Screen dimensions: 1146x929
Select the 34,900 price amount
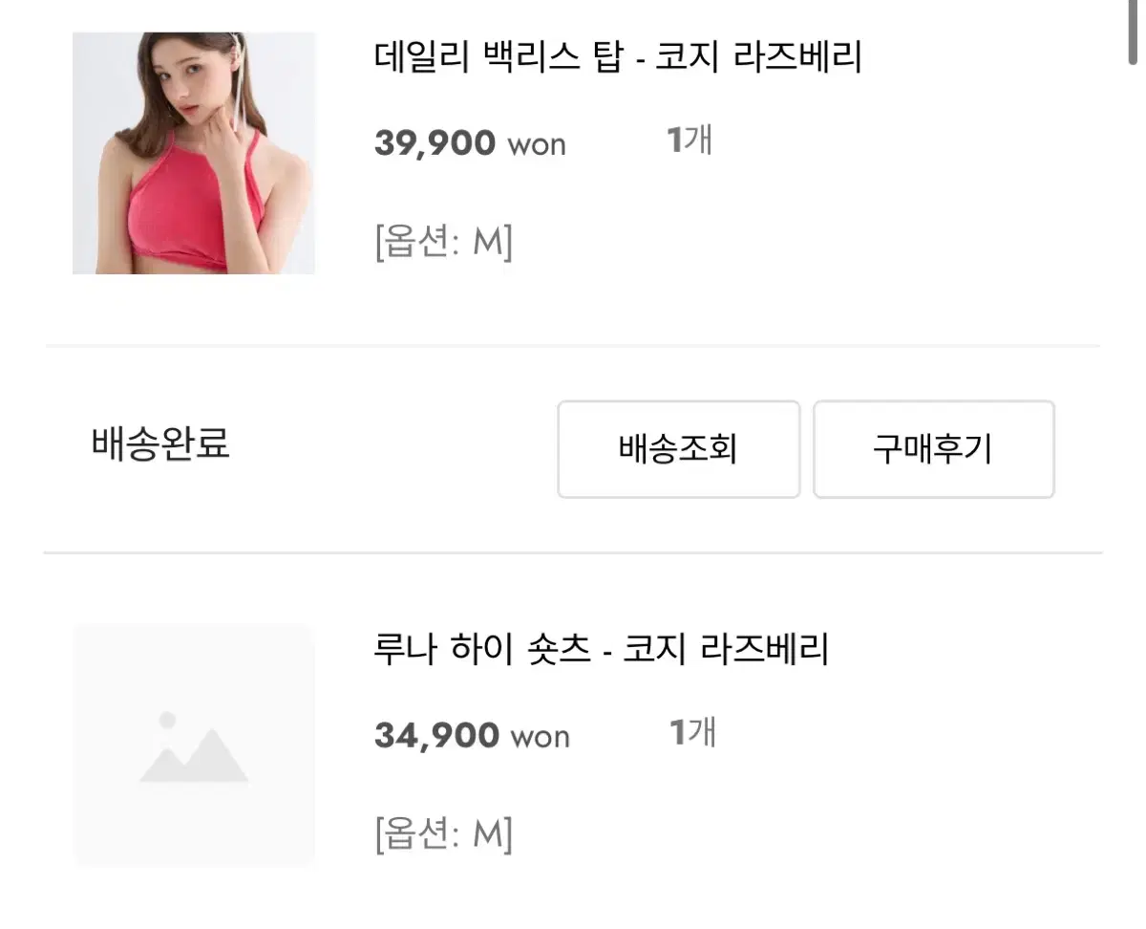coord(436,736)
